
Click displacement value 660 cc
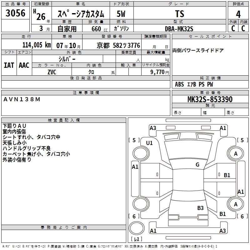click(99, 29)
